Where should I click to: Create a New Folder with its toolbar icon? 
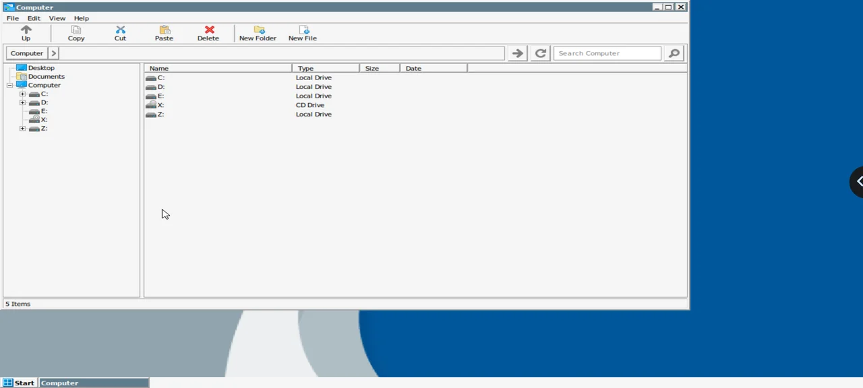click(258, 30)
